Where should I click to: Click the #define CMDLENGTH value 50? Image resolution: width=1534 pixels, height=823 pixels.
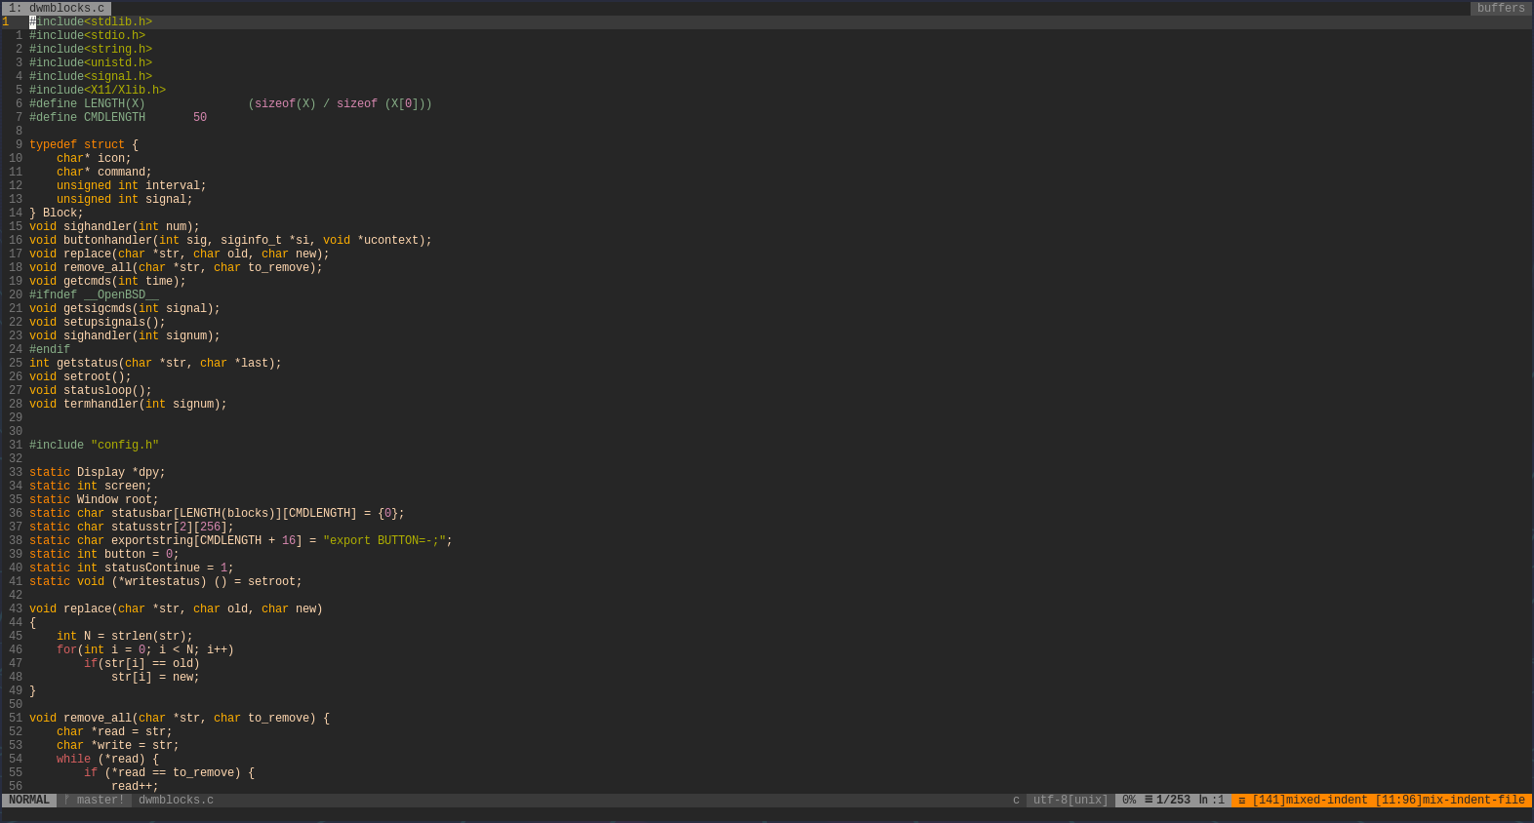200,117
